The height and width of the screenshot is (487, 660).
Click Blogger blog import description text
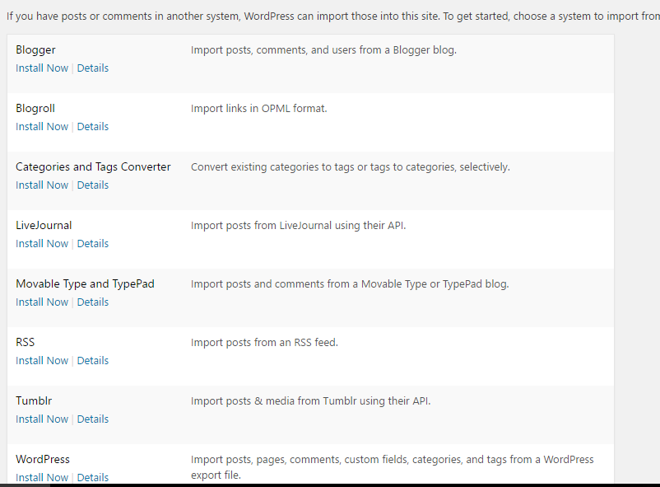click(323, 50)
